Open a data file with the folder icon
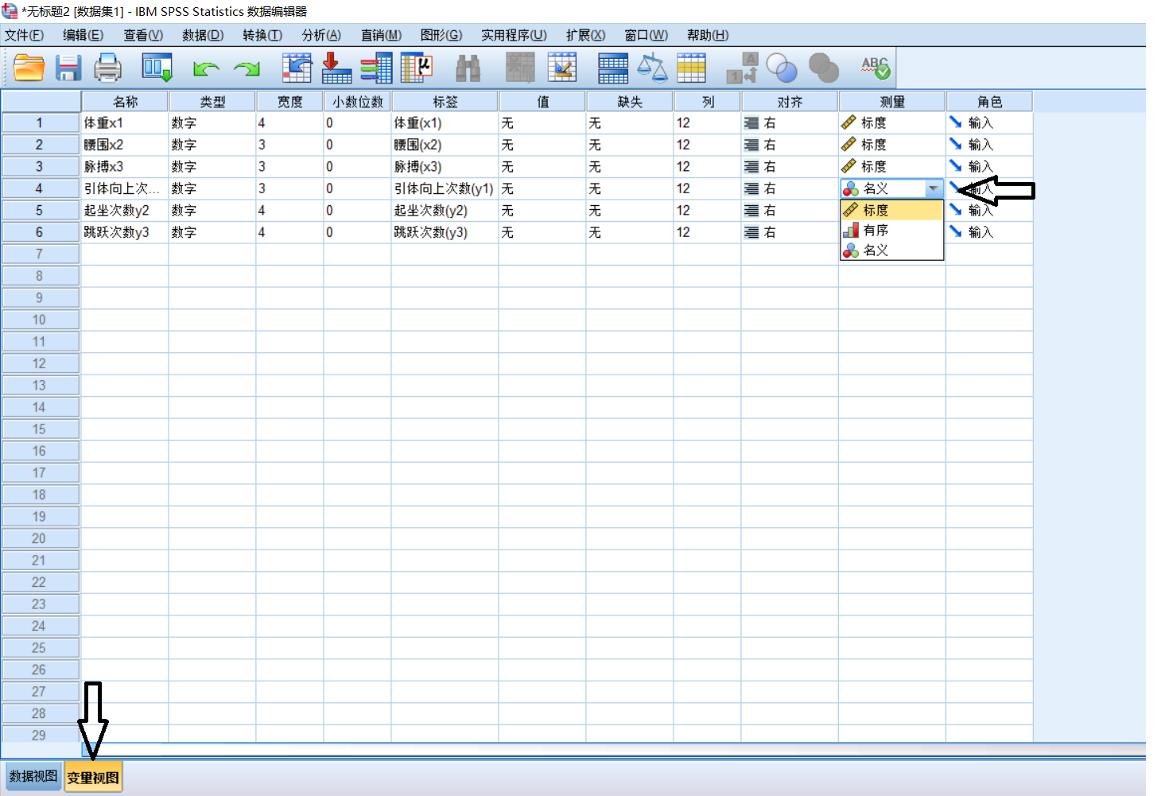Image resolution: width=1161 pixels, height=796 pixels. [x=29, y=68]
